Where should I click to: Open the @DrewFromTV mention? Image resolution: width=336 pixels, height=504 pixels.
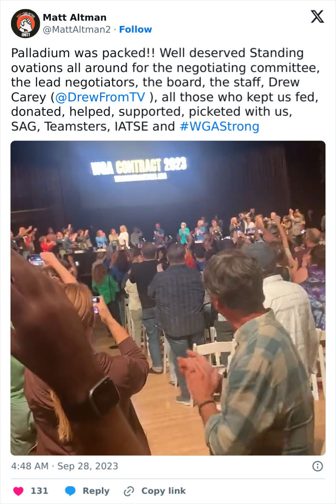coord(100,97)
